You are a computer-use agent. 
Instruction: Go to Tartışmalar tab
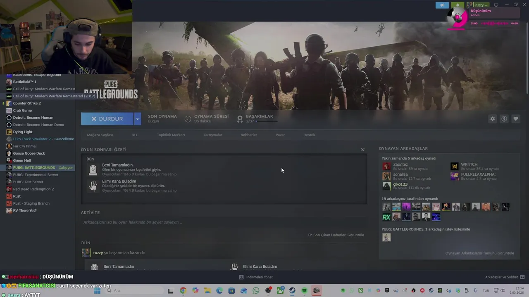(213, 135)
